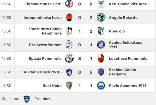Open the Spezia Femminile team link
Viewport: 156px width, 105px height.
45,58
